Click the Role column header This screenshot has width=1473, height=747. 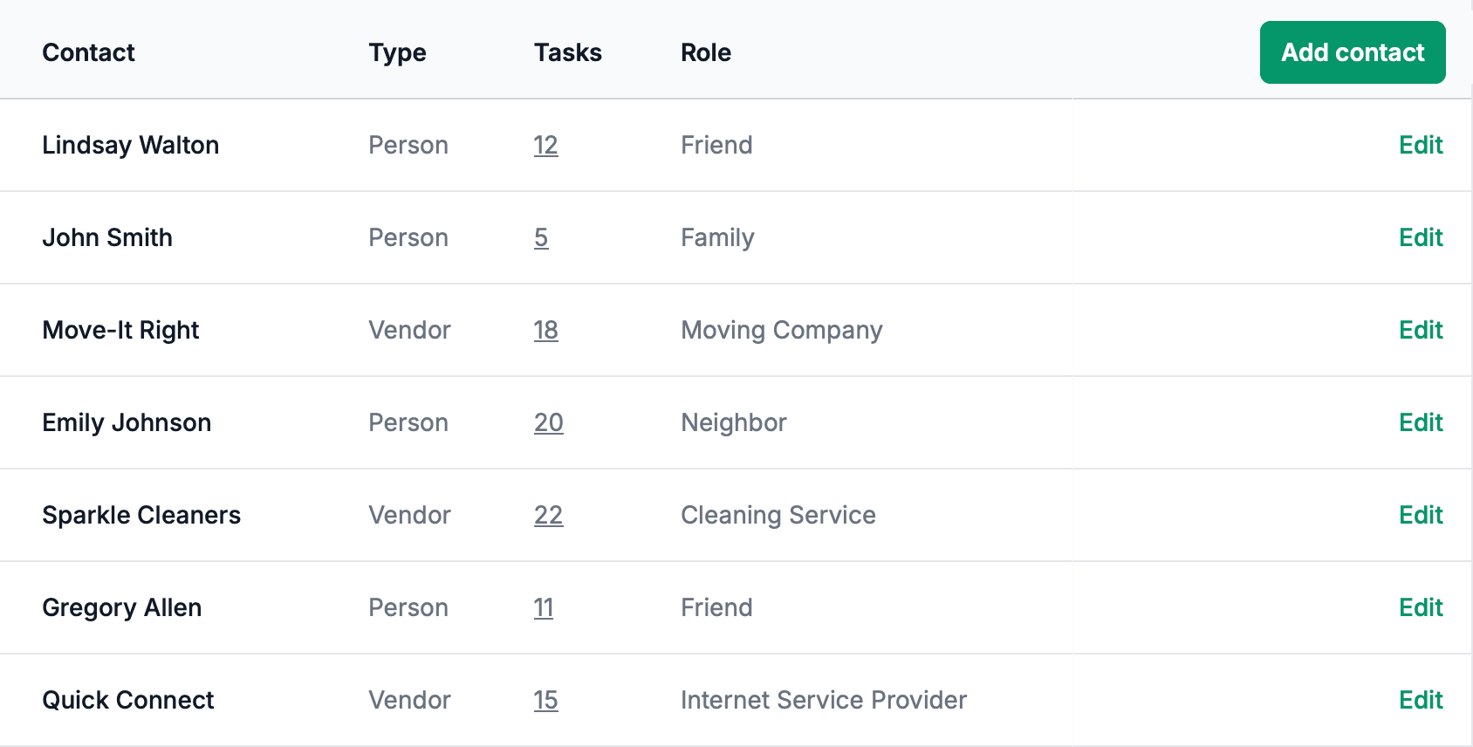point(705,52)
